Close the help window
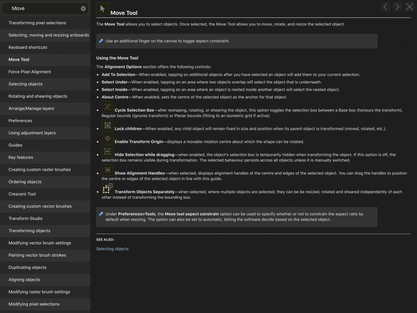Screen dimensions: 417x313 (409, 7)
